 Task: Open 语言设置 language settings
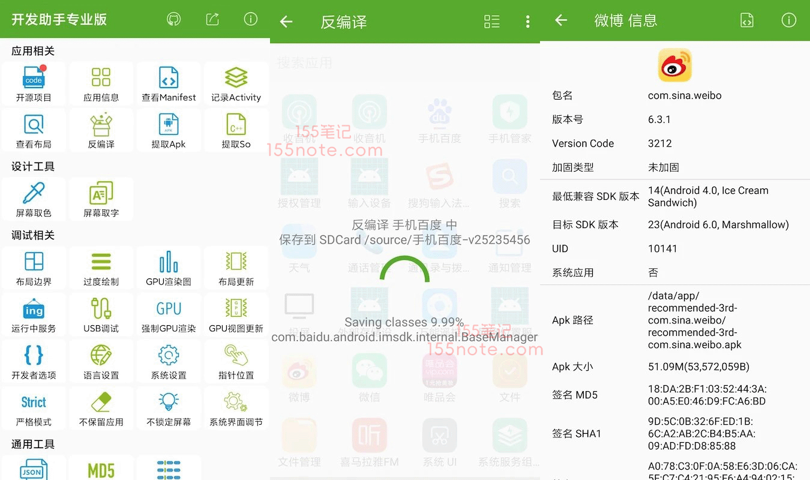coord(101,361)
